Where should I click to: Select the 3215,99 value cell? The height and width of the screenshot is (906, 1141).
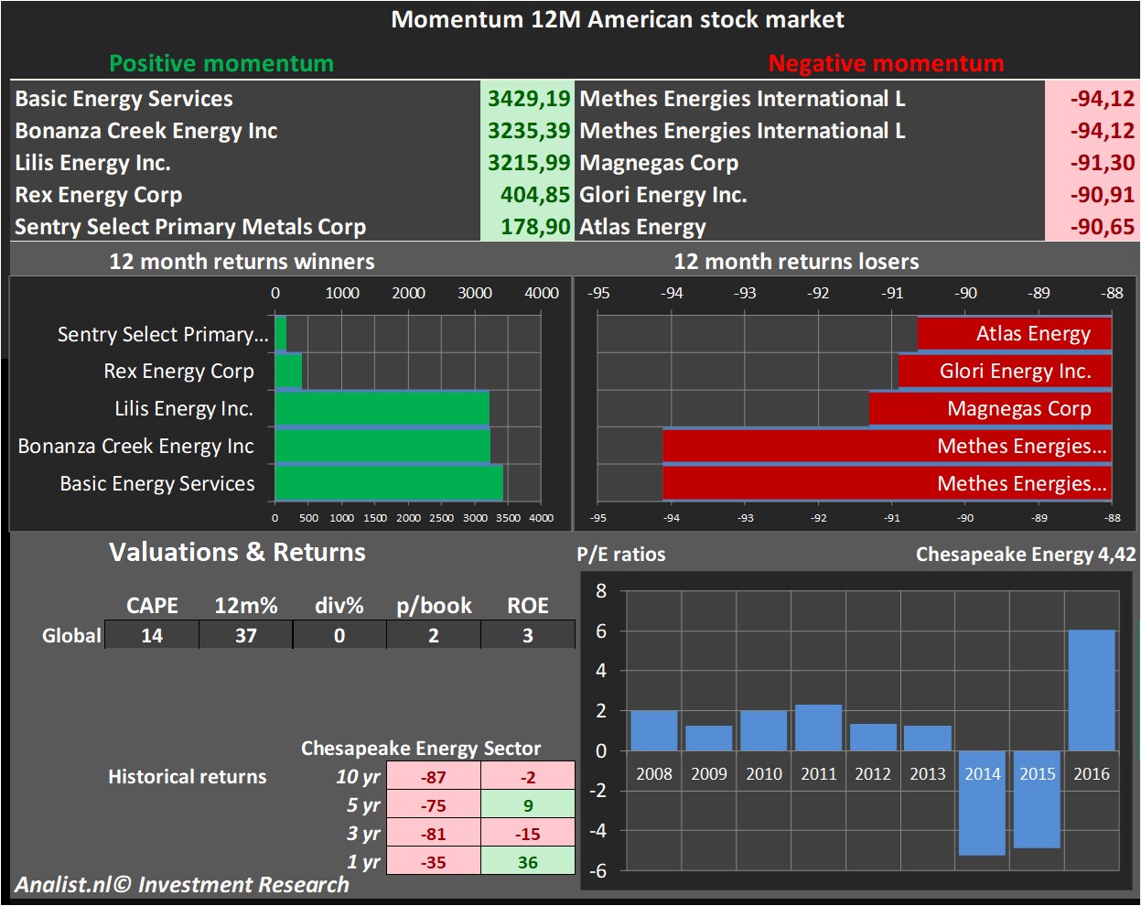coord(528,163)
